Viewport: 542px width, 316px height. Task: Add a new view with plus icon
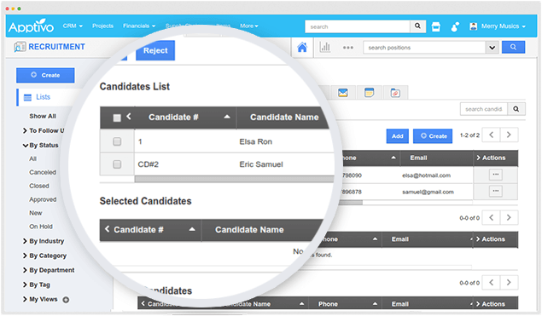click(66, 300)
